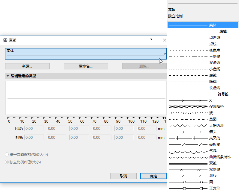
Task: Select the 保温隔热 insulation line
Action: pyautogui.click(x=203, y=107)
